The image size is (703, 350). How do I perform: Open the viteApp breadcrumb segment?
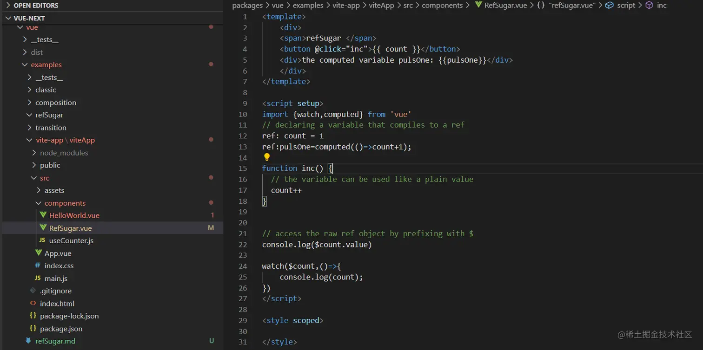tap(382, 5)
